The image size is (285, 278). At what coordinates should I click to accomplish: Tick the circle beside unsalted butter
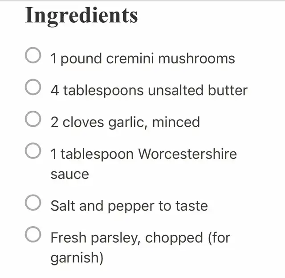click(33, 88)
